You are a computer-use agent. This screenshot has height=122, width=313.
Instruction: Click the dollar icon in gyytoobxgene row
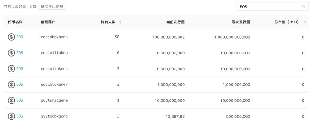[x=11, y=116]
